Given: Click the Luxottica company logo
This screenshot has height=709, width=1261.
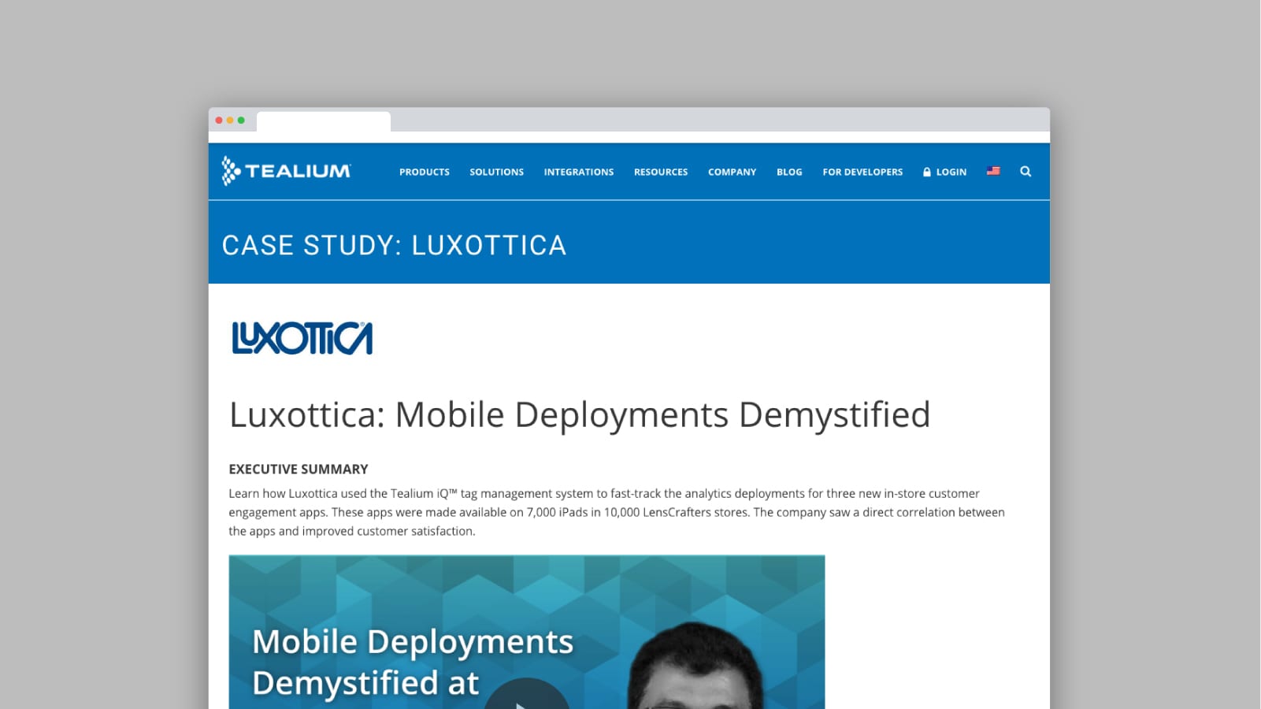Looking at the screenshot, I should (x=302, y=339).
